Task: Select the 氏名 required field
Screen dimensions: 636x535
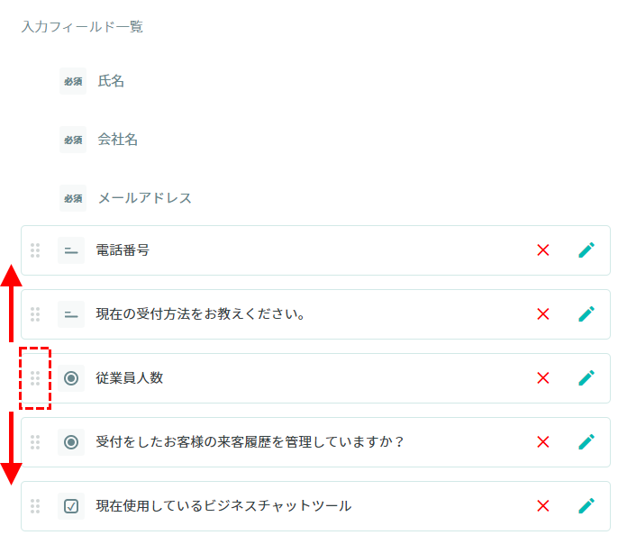Action: (111, 81)
